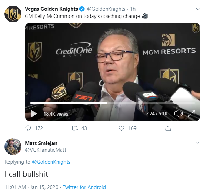Like the Golden Knights tweet
This screenshot has height=195, width=210.
point(121,128)
